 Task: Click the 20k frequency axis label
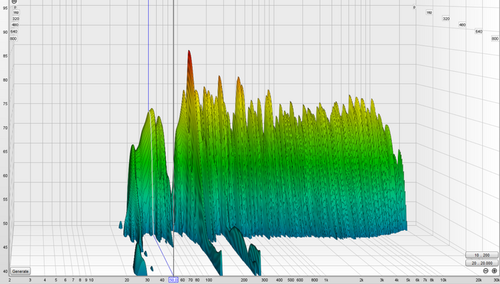479,280
